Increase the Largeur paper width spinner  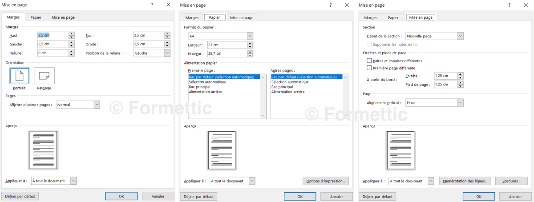250,44
